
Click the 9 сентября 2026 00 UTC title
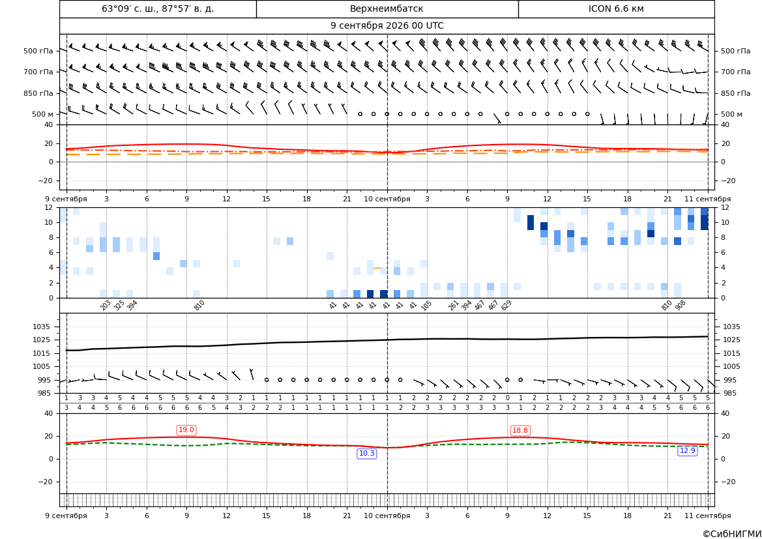click(387, 26)
